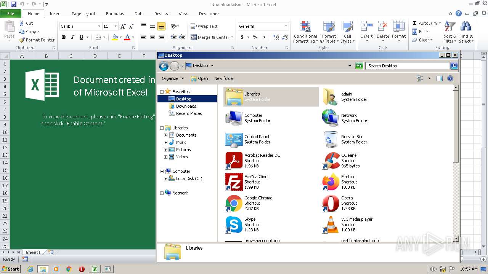
Task: Open Conditional Formatting menu
Action: coord(305,32)
